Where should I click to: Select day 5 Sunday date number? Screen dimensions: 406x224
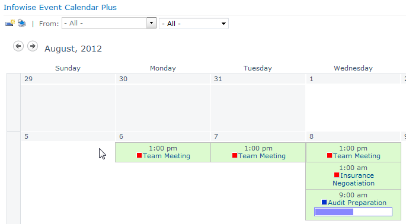(x=27, y=136)
